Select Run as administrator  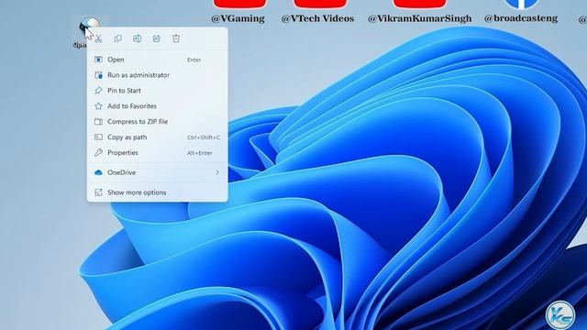(x=157, y=75)
